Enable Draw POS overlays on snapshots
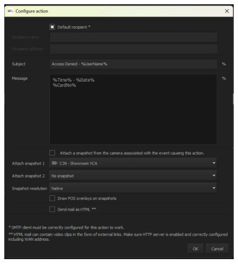The height and width of the screenshot is (264, 238). pyautogui.click(x=52, y=198)
